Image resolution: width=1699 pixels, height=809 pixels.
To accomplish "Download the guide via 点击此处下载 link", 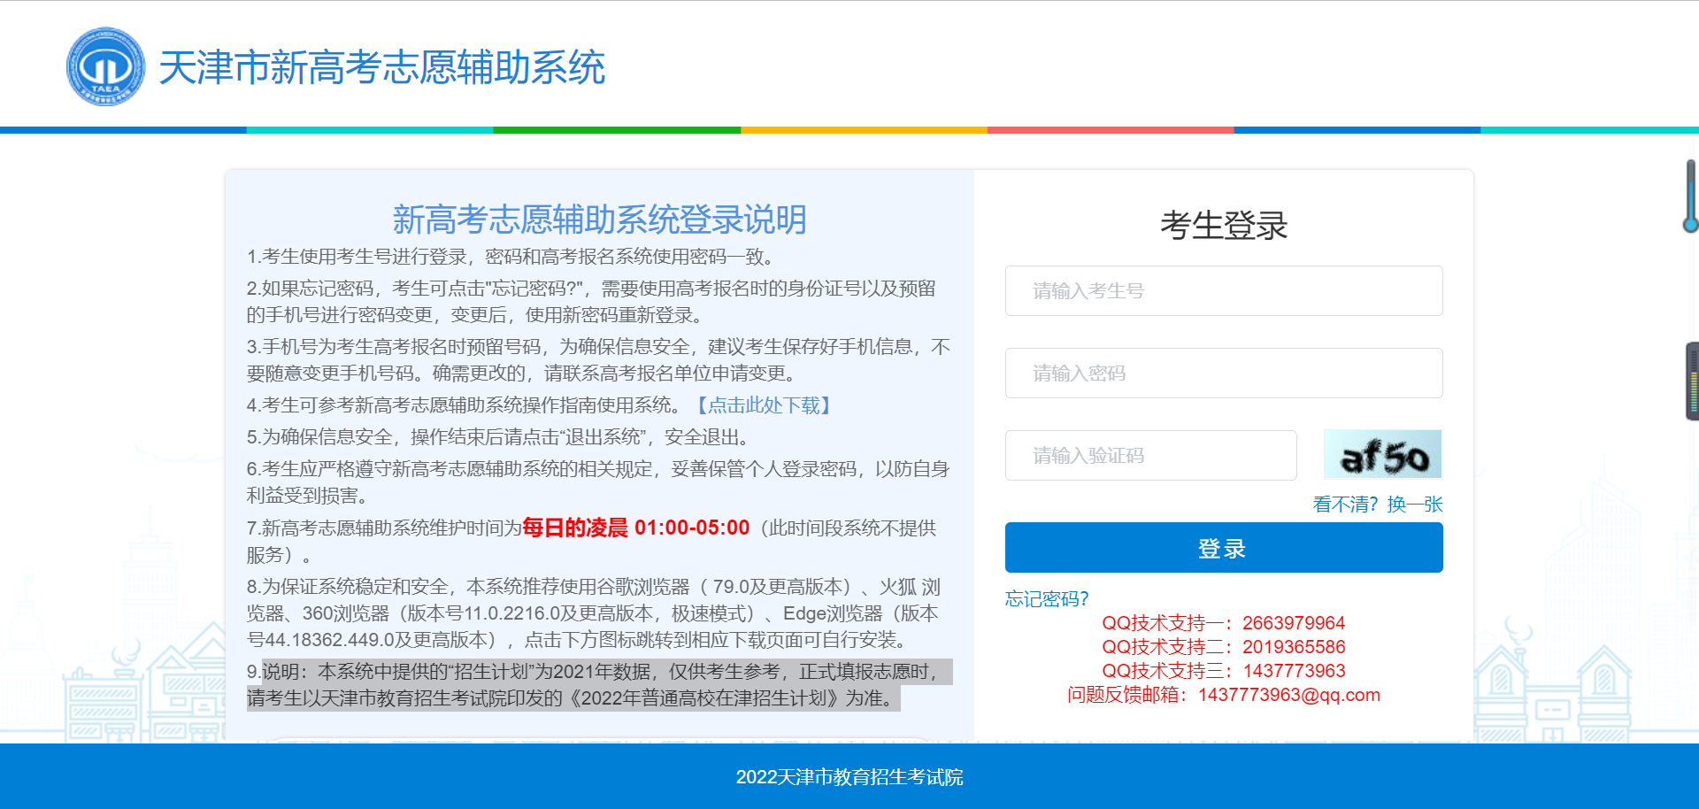I will (763, 405).
